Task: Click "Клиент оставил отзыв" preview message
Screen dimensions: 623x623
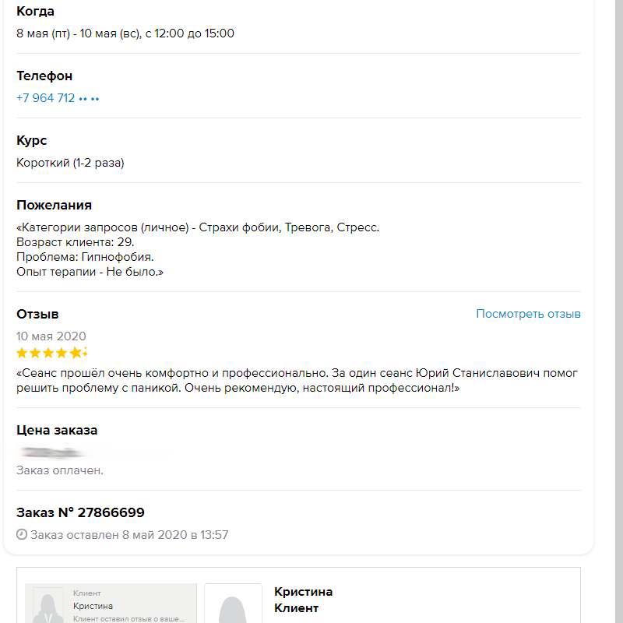Action: (x=128, y=619)
